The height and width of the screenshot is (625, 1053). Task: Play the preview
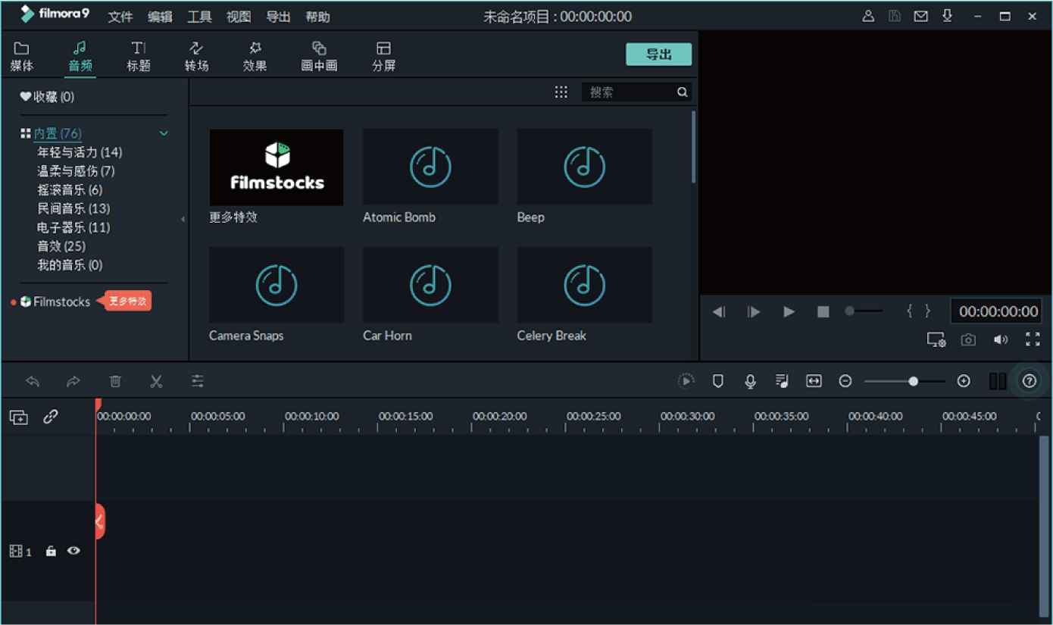coord(789,311)
